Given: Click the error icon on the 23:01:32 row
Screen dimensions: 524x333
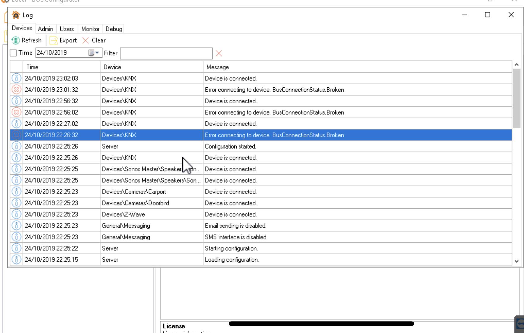Looking at the screenshot, I should coord(17,90).
